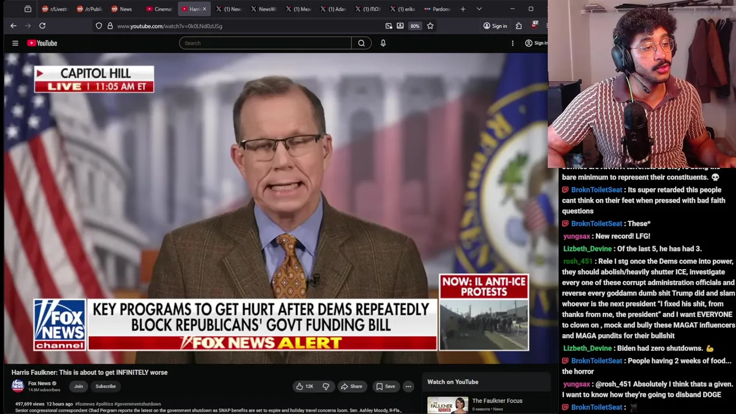Switch to the Cinemat YouTube tab
736x414 pixels.
[159, 9]
